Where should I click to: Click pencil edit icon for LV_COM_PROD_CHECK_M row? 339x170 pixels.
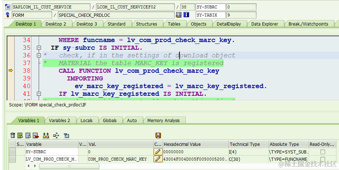point(158,159)
